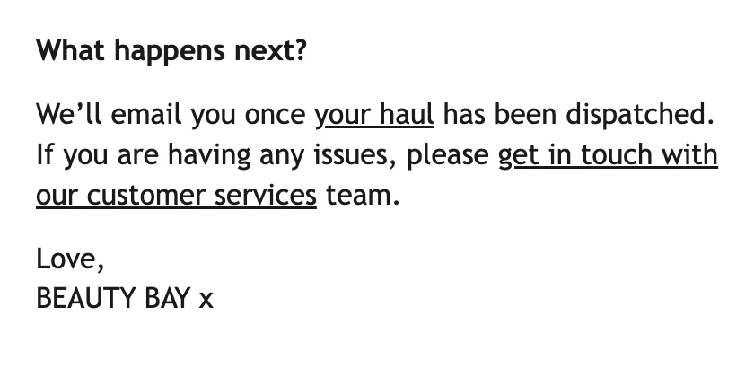The image size is (754, 377).
Task: Click the word "dispatched" in the paragraph
Action: (x=646, y=116)
